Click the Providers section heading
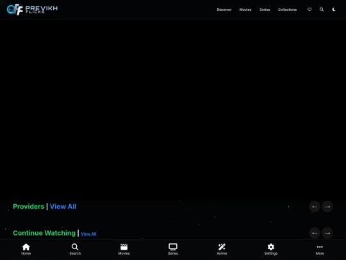Viewport: 346px width, 260px height. [x=28, y=206]
